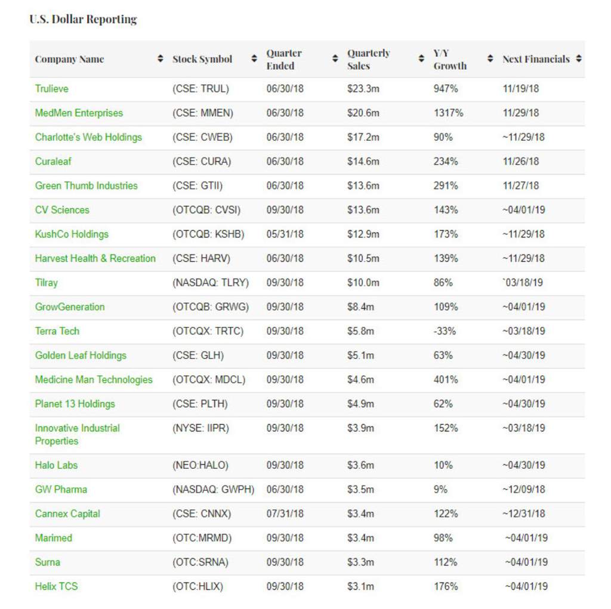Select the Helix TCS link
The image size is (611, 609).
pyautogui.click(x=57, y=586)
